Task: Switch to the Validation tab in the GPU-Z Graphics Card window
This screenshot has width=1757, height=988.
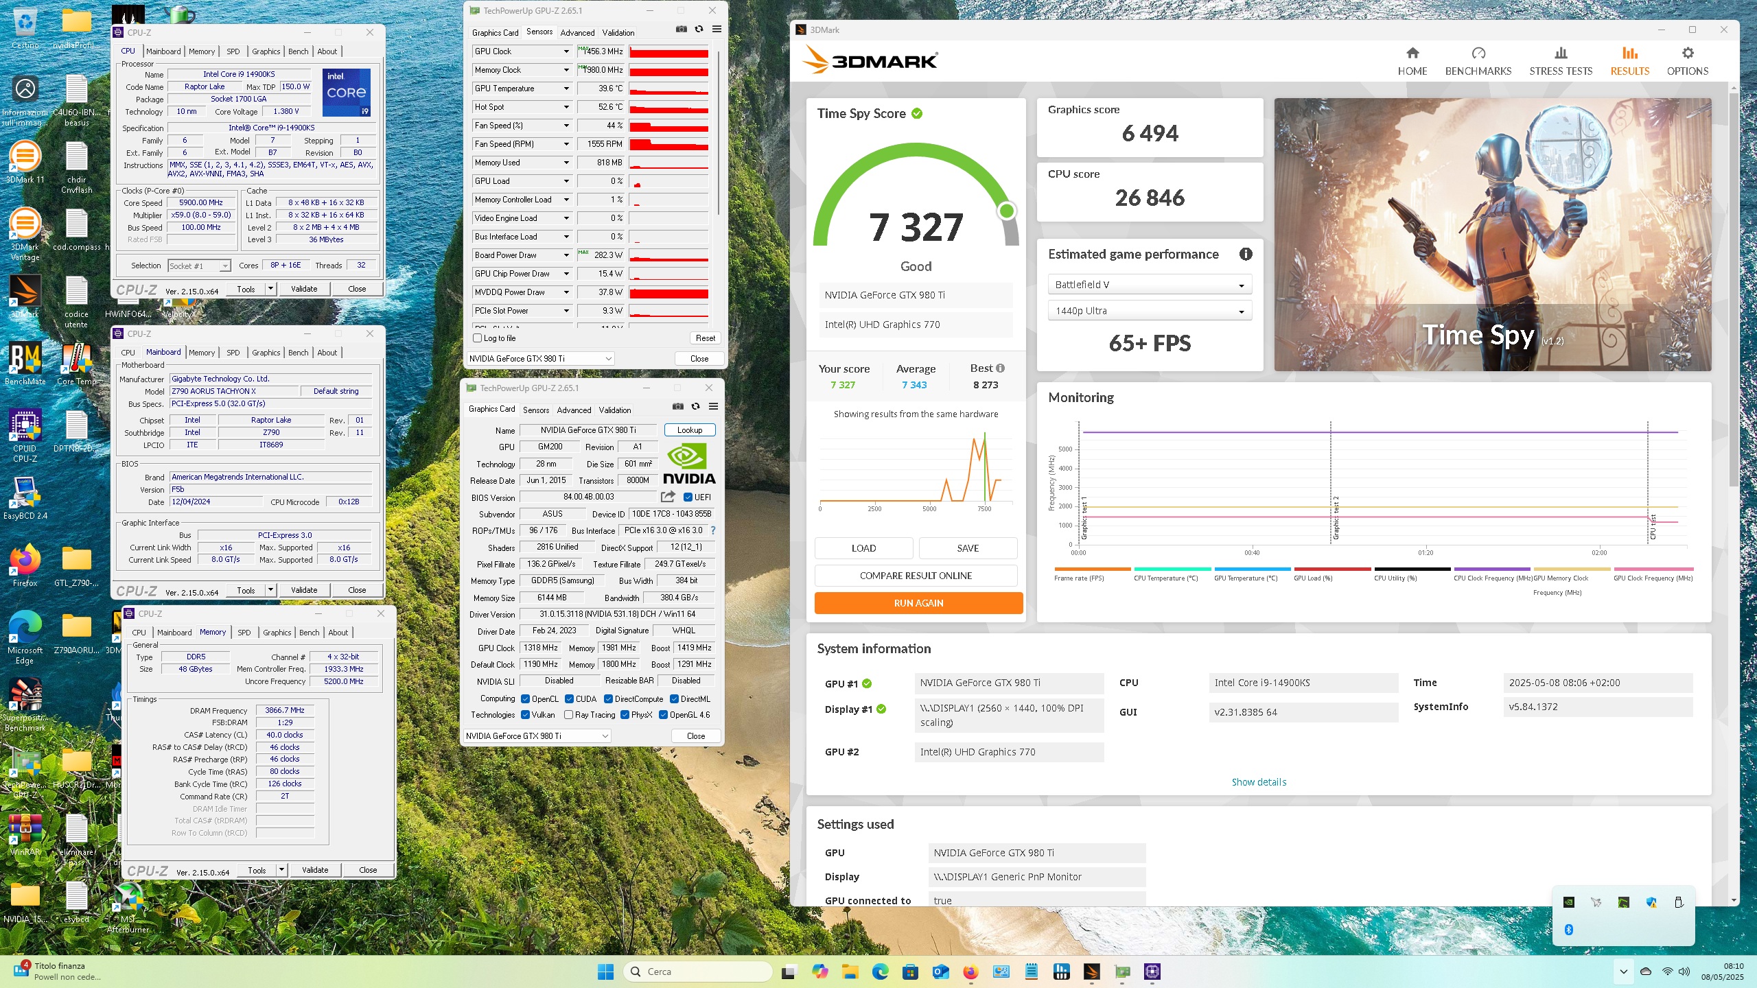Action: click(x=615, y=410)
